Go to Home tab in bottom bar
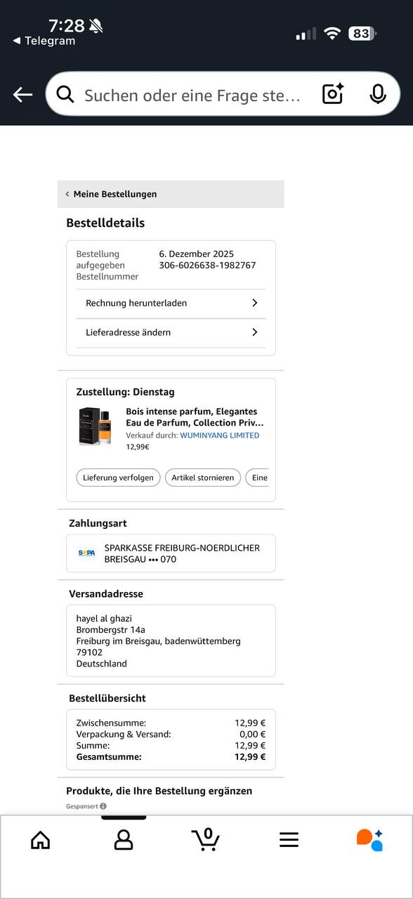The image size is (413, 899). [x=41, y=839]
